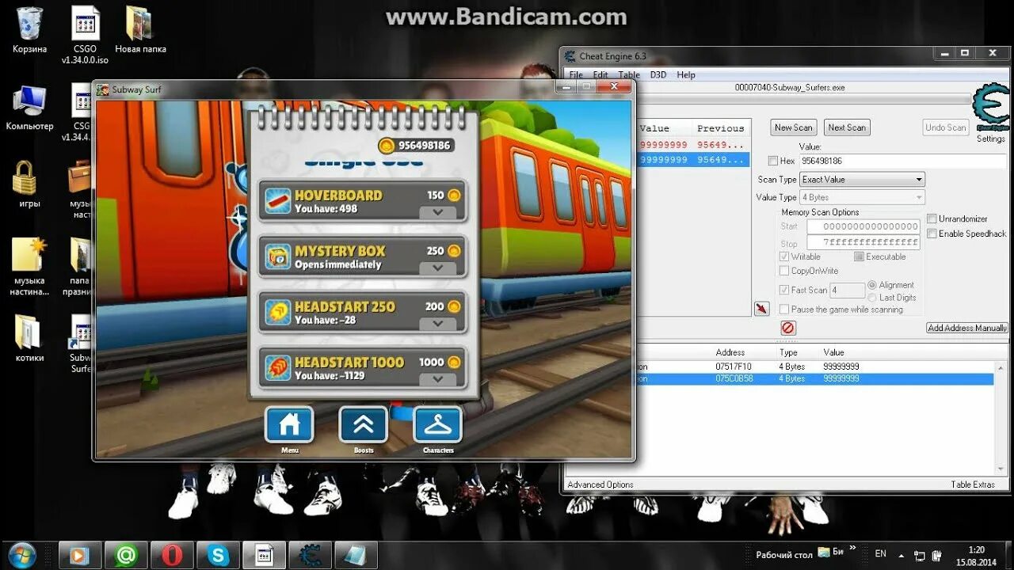This screenshot has width=1014, height=570.
Task: Click the coin icon next to 956498186
Action: 386,145
